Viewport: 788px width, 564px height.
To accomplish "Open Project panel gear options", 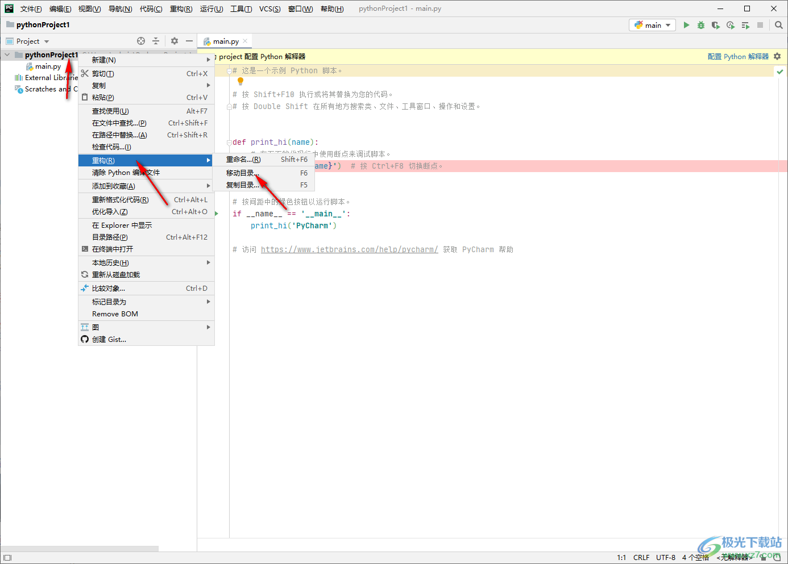I will pyautogui.click(x=175, y=41).
